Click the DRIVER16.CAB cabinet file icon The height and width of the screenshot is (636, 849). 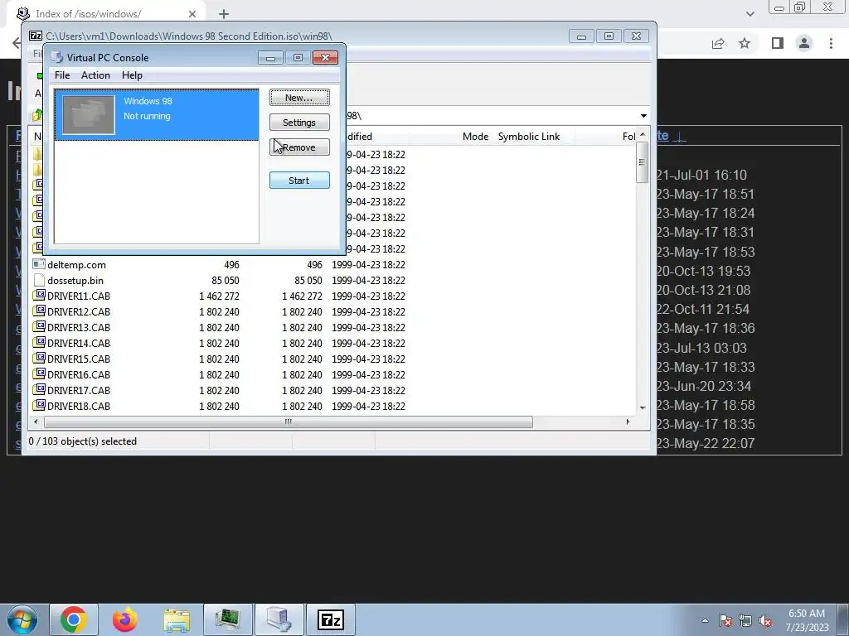point(39,373)
